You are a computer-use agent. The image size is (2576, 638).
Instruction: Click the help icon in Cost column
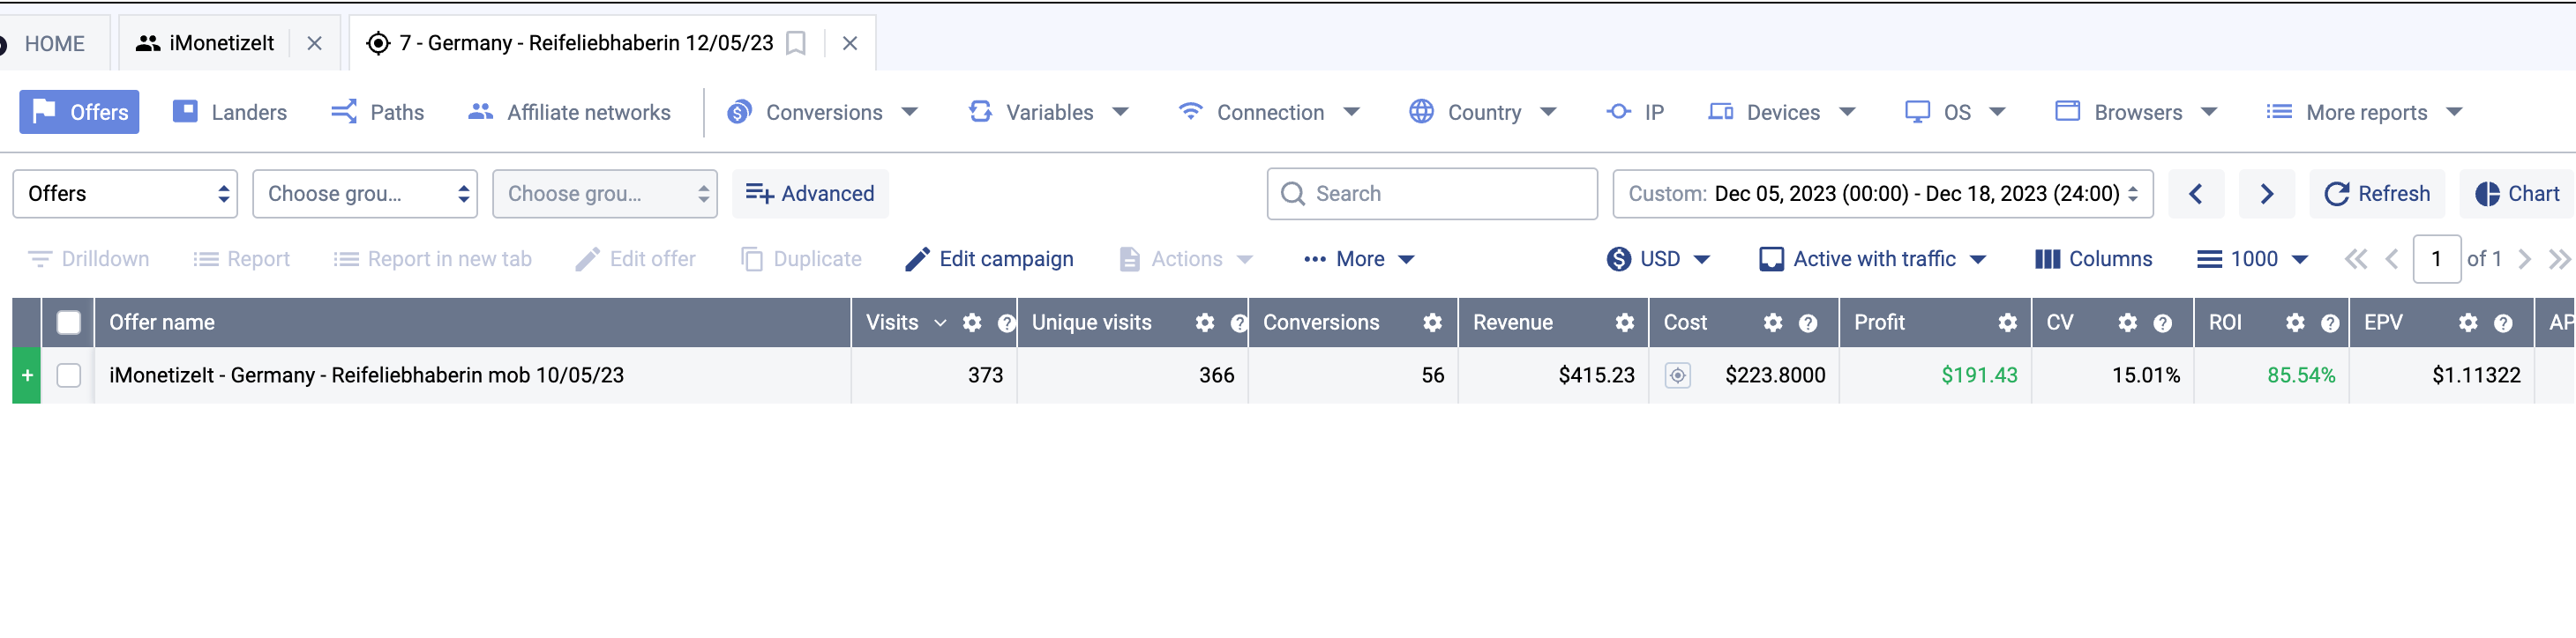[x=1808, y=323]
